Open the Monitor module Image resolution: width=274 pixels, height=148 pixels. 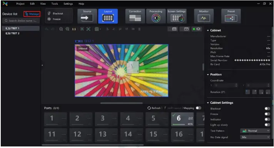(204, 16)
